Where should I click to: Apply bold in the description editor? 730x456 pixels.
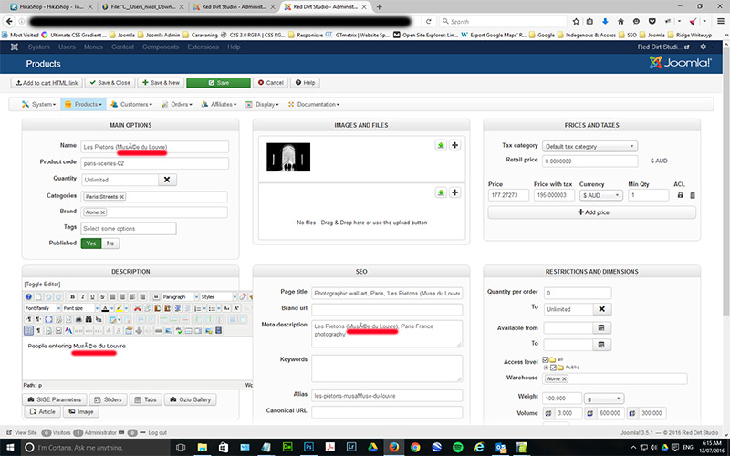pyautogui.click(x=73, y=297)
